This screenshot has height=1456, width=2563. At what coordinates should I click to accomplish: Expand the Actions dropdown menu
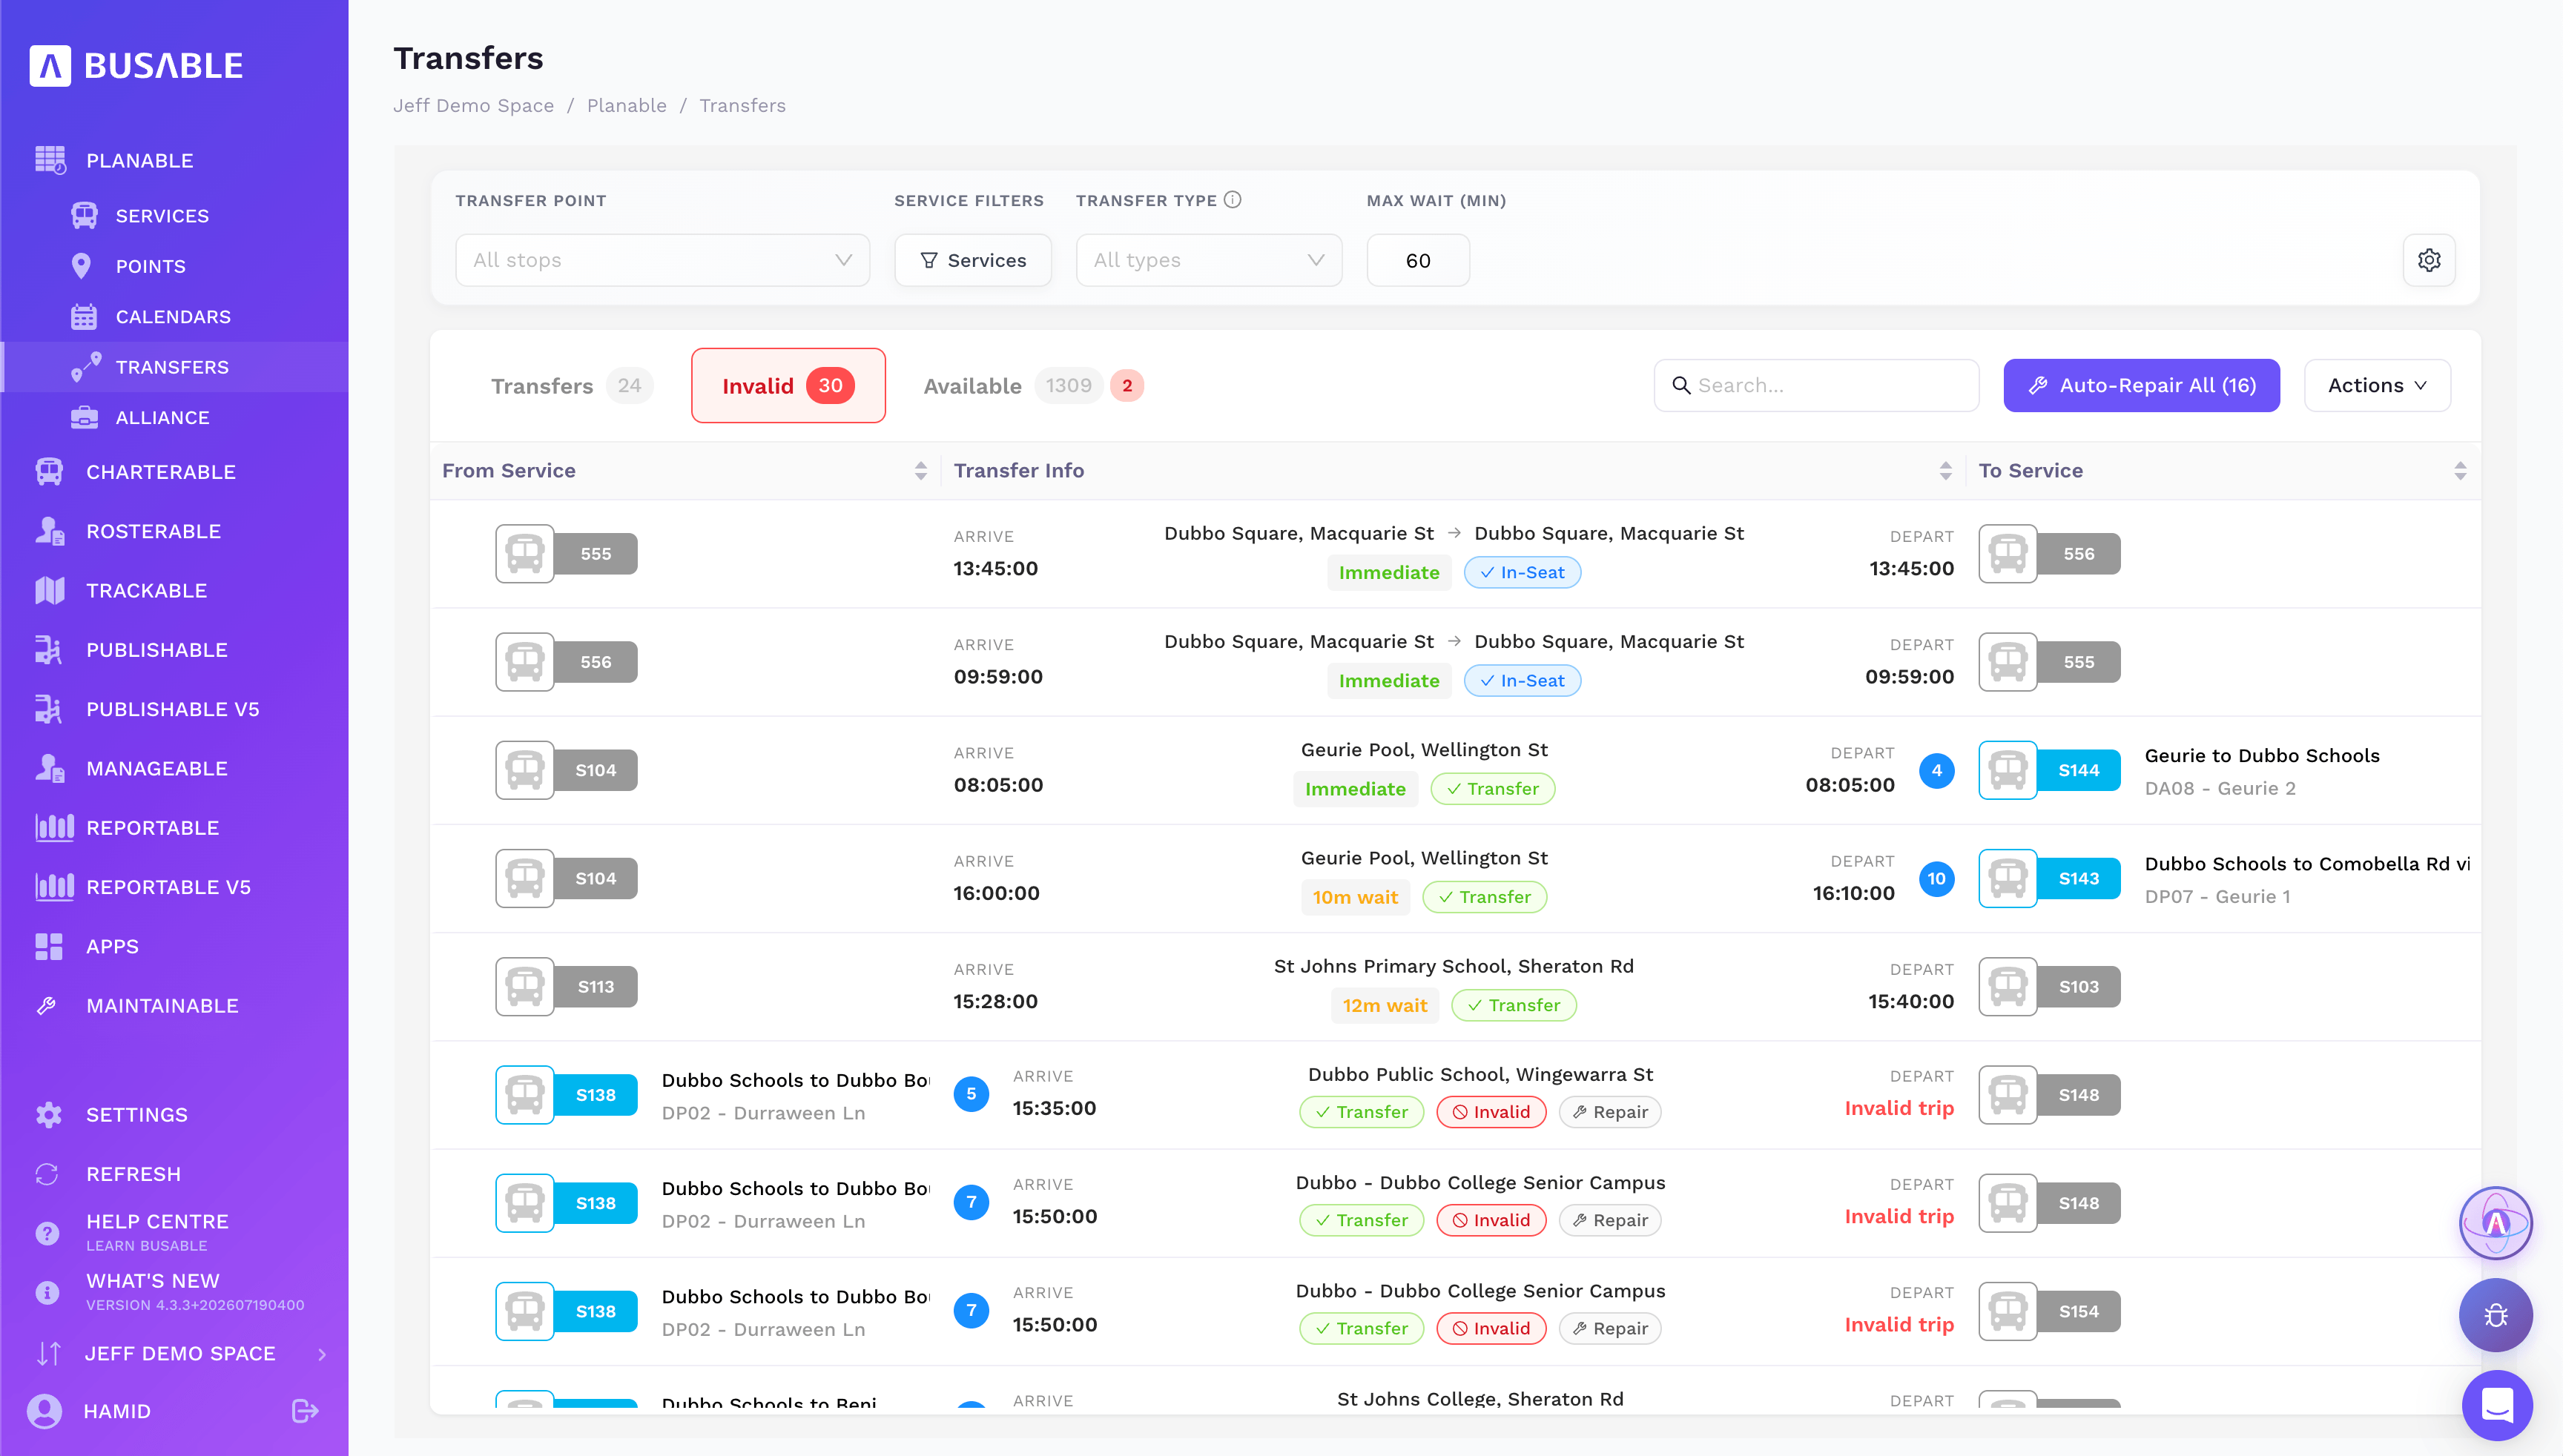click(2377, 385)
